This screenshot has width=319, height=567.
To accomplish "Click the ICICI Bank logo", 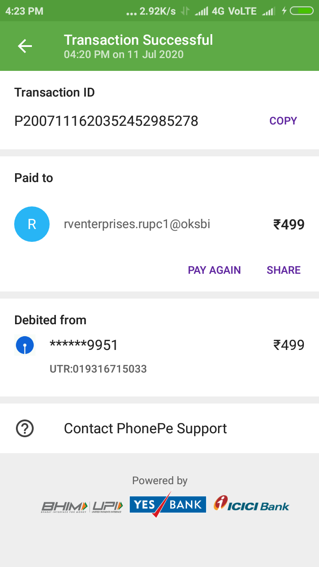I will click(x=251, y=504).
